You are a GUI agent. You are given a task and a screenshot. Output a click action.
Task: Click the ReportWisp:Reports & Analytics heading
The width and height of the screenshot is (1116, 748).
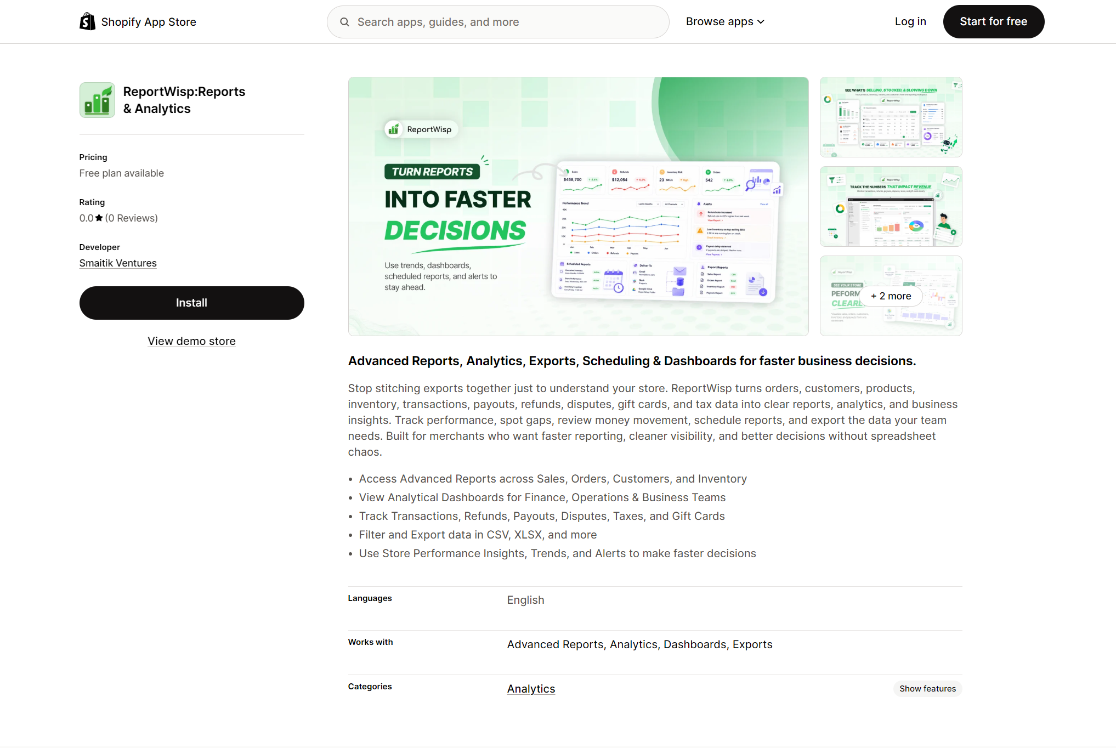pyautogui.click(x=184, y=100)
